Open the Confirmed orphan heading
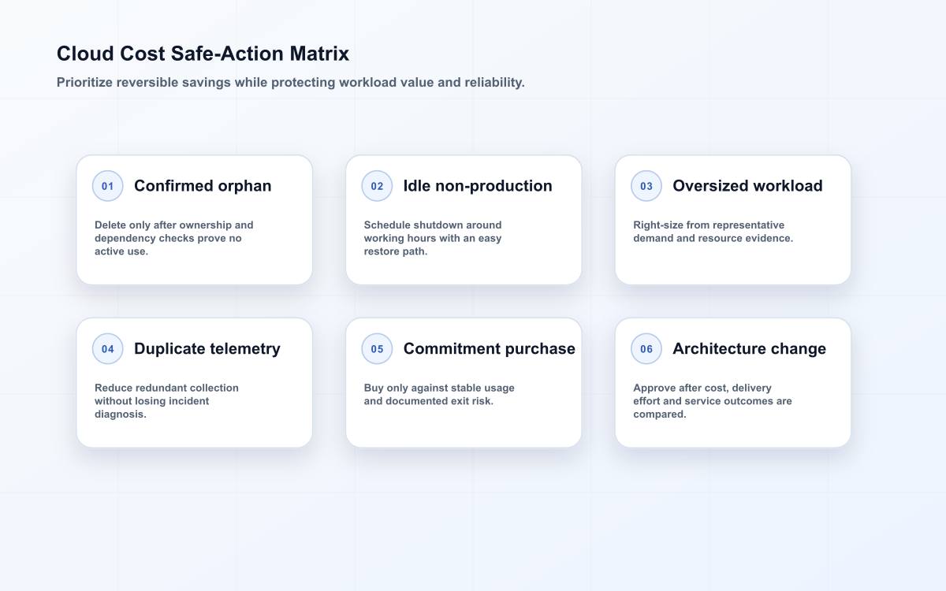The image size is (946, 591). point(203,186)
